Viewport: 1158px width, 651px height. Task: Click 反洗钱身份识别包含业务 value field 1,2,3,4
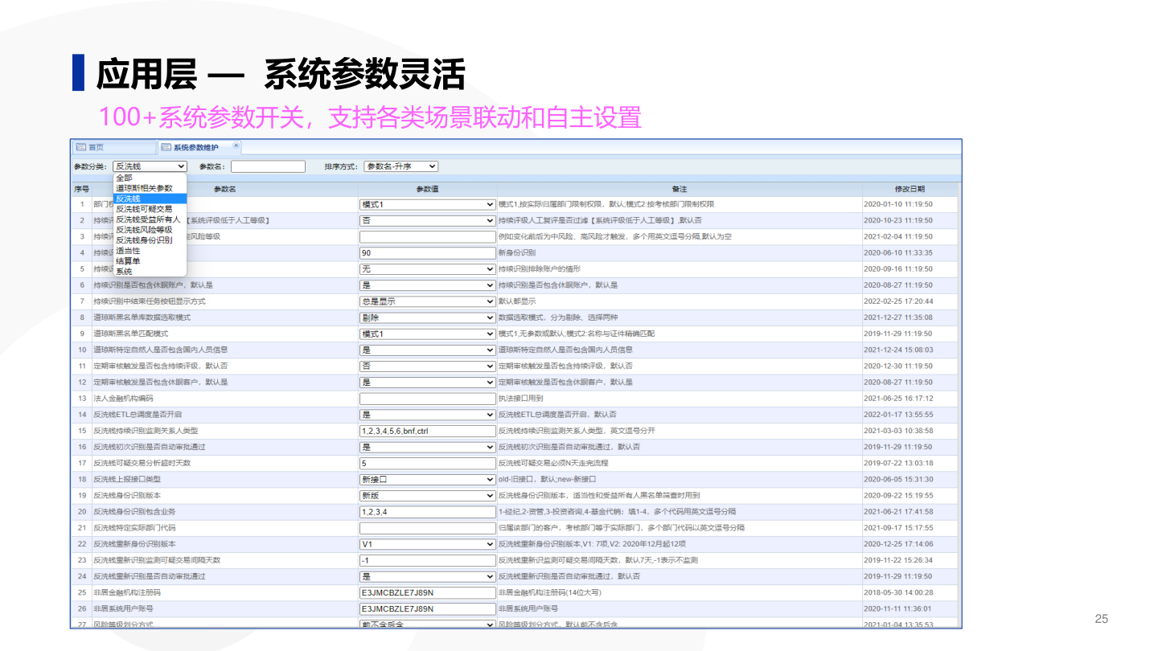(x=427, y=511)
